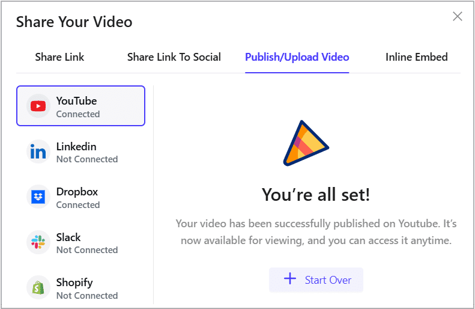Click the Connected status under Dropbox
Viewport: 475px width, 309px height.
[x=78, y=205]
